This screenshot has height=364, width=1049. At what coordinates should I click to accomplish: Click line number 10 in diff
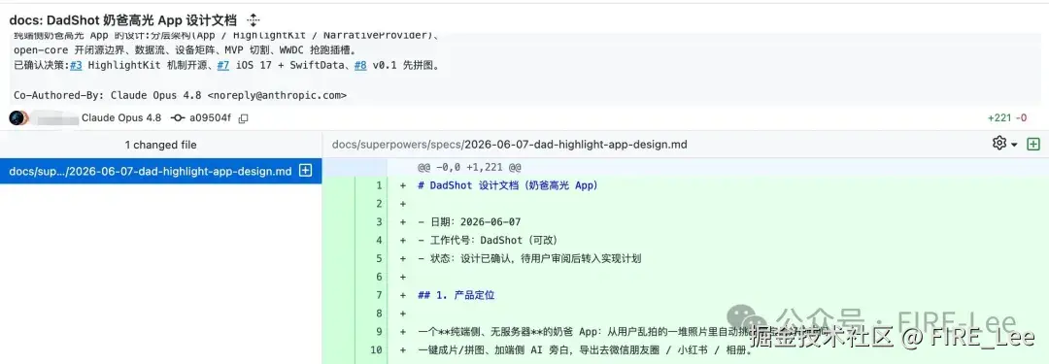[376, 349]
